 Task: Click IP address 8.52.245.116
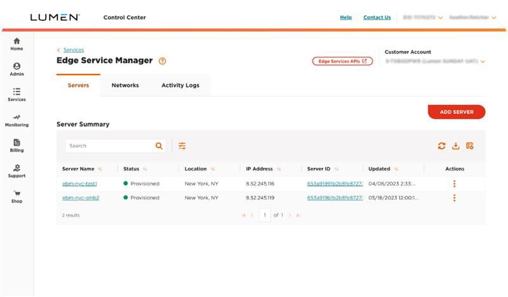pyautogui.click(x=260, y=184)
